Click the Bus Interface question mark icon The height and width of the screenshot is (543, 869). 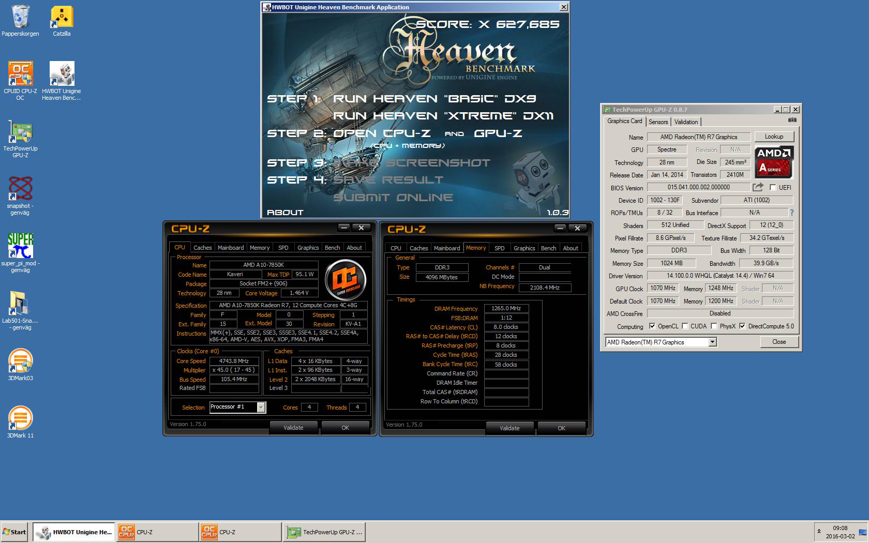click(x=791, y=213)
